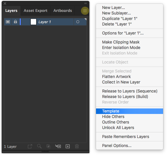The height and width of the screenshot is (156, 168).
Task: Click Locate Object menu entry
Action: click(130, 62)
